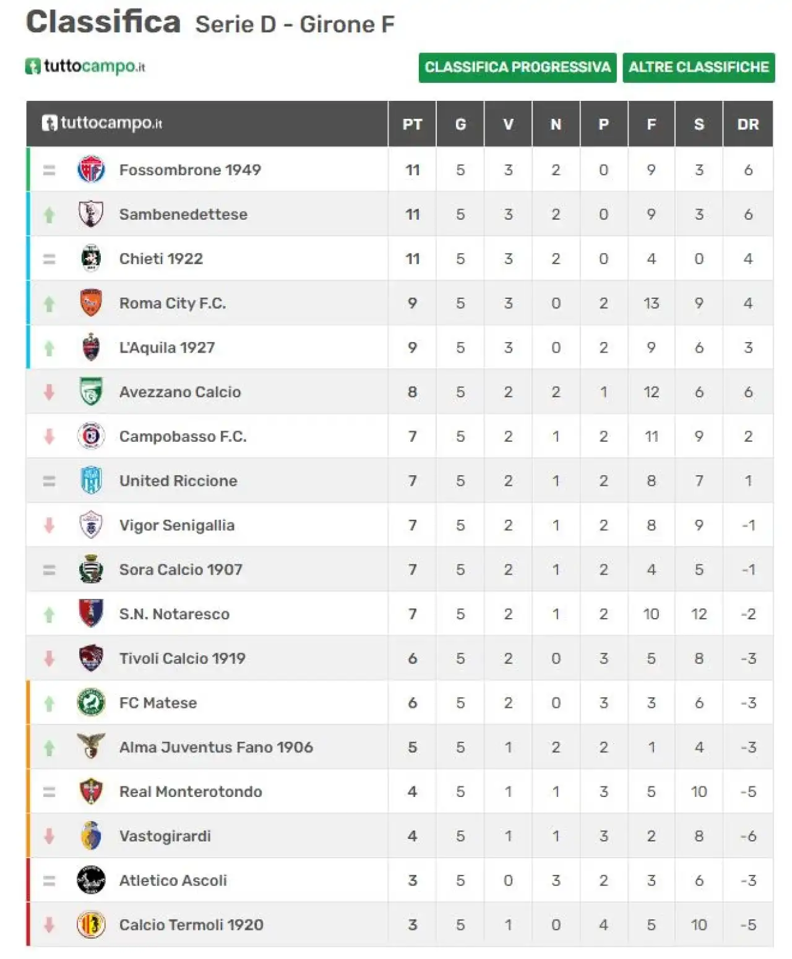Click the tuttocampo.it logo in table header
792x959 pixels.
(102, 123)
